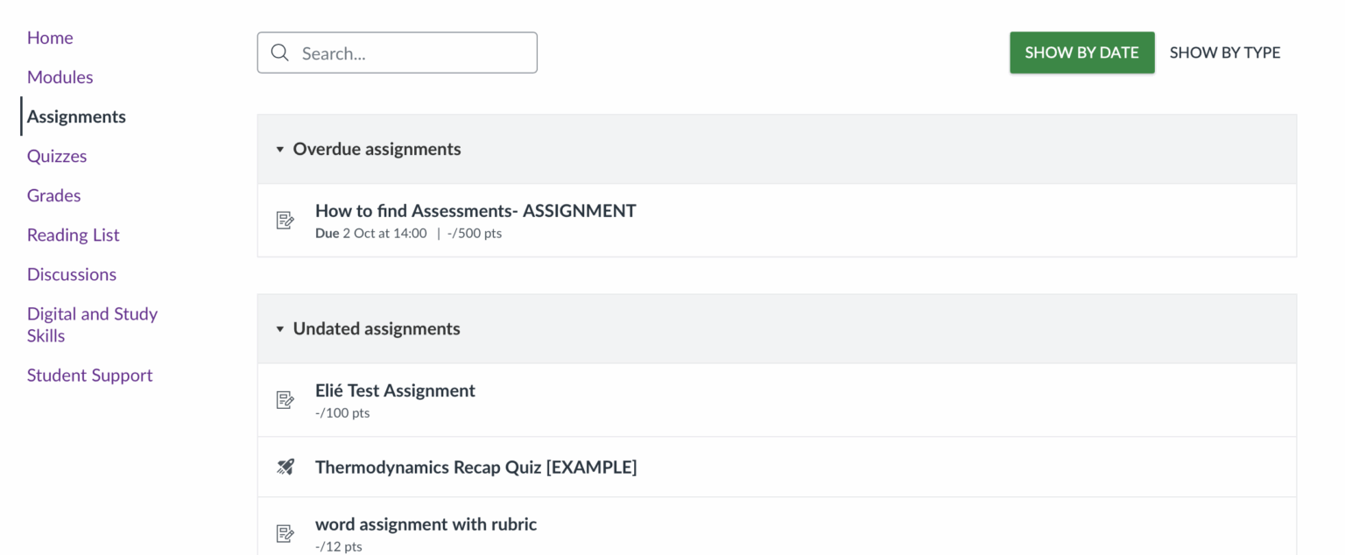Collapse the Undated assignments group
1345x555 pixels.
click(279, 328)
